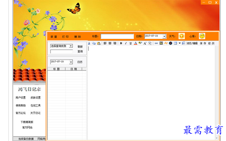Screen dimensions: 226x141
Task: Click 打印 in the orange bar
Action: 65,37
